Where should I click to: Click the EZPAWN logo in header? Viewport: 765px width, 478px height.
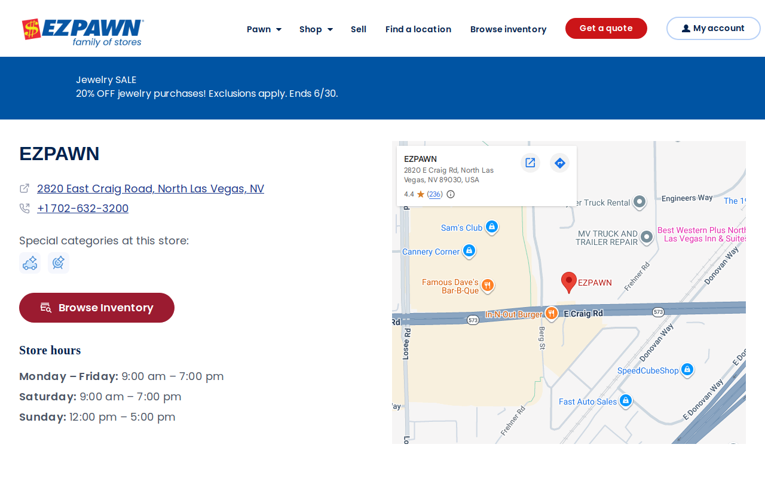83,33
